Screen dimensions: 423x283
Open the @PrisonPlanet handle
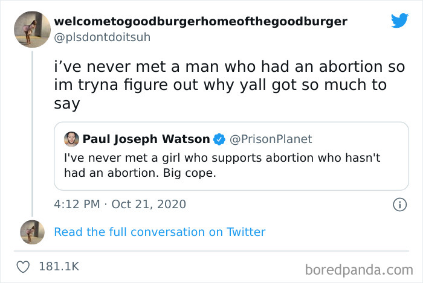point(271,139)
